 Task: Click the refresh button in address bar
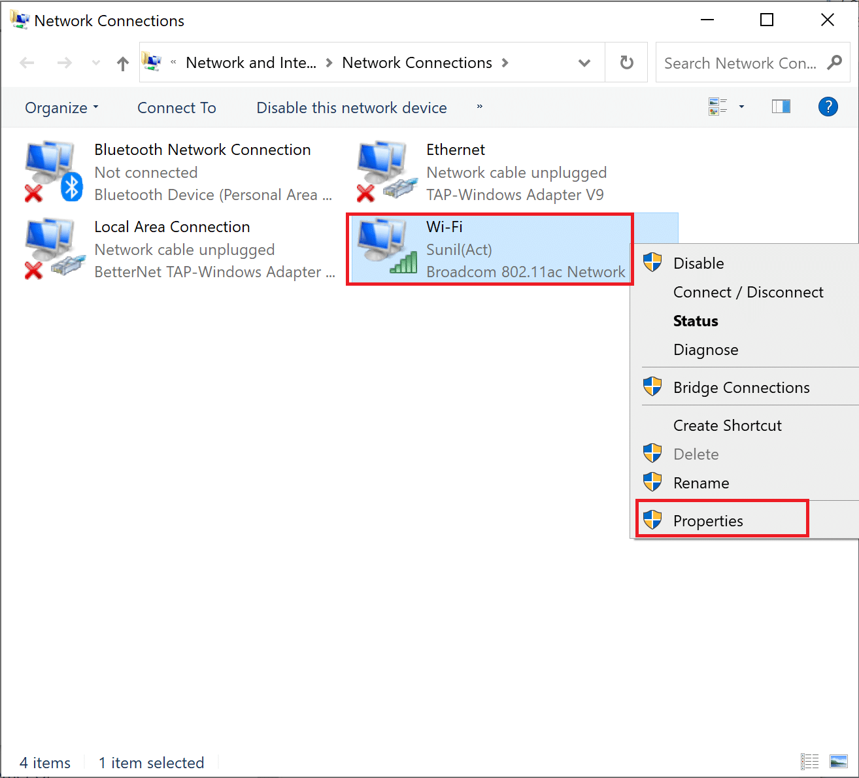tap(626, 63)
